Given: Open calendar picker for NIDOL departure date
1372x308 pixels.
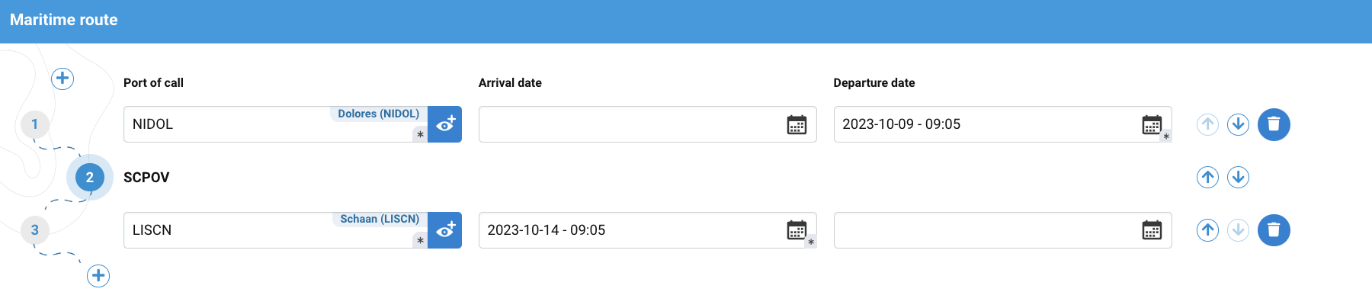Looking at the screenshot, I should click(x=1152, y=125).
